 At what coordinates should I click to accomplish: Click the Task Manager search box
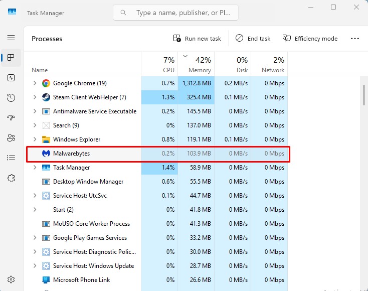click(x=175, y=13)
